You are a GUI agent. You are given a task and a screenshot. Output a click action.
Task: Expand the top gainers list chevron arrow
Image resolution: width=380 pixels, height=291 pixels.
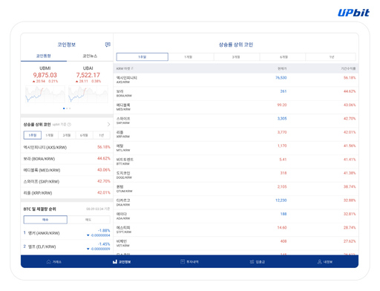click(108, 124)
